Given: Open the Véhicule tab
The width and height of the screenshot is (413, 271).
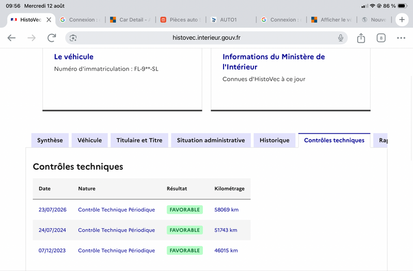Looking at the screenshot, I should tap(89, 140).
